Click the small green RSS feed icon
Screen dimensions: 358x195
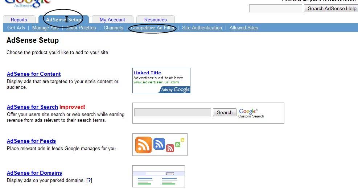(x=178, y=144)
